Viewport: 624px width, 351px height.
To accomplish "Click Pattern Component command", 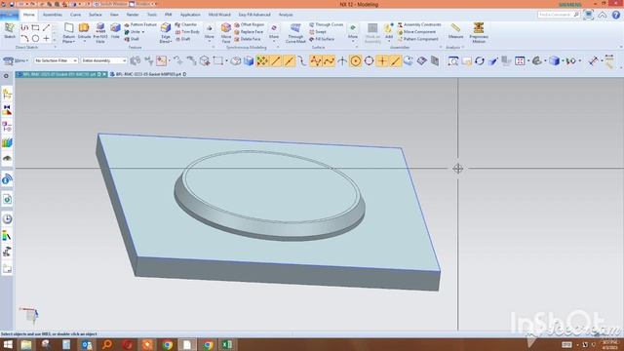I will tap(417, 39).
